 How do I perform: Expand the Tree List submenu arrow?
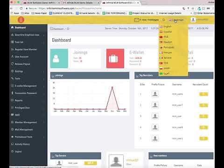44,42
